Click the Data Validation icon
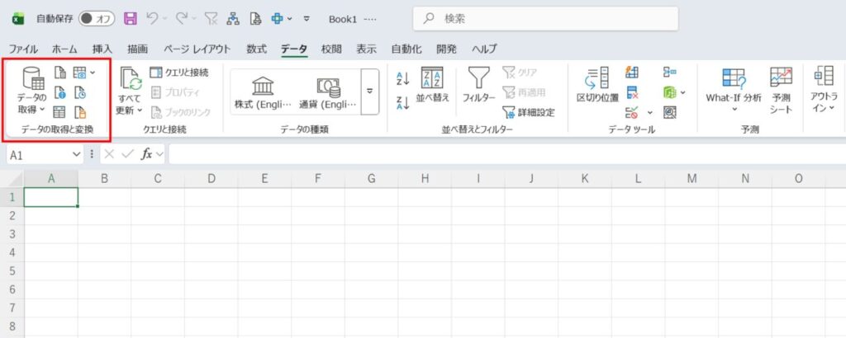846x338 pixels. click(x=632, y=112)
